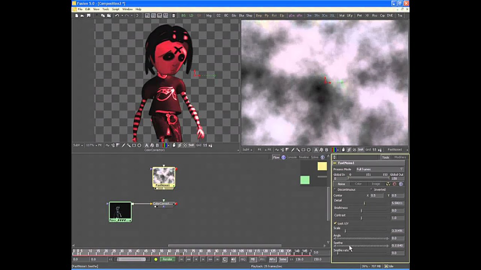Add a Crp crop tool from toolbar
This screenshot has width=481, height=270.
click(x=383, y=15)
